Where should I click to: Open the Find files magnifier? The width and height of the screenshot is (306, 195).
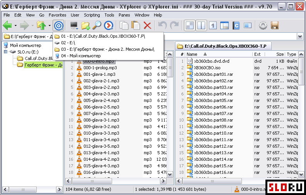coord(97,26)
